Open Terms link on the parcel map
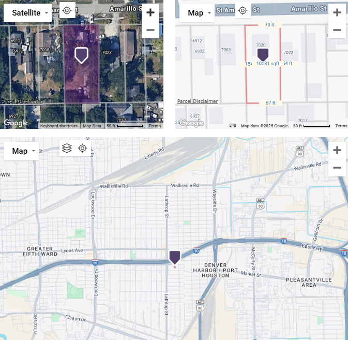 (341, 126)
